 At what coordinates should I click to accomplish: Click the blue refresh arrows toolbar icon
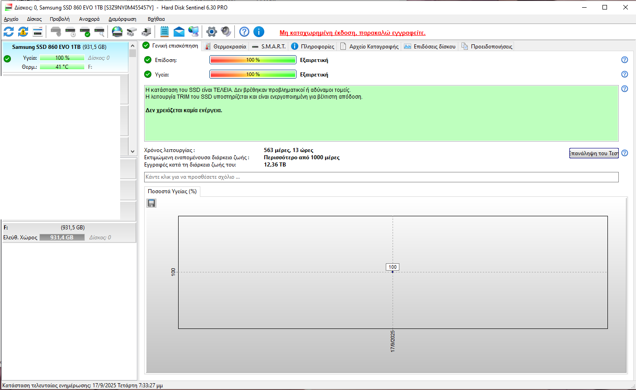(9, 32)
